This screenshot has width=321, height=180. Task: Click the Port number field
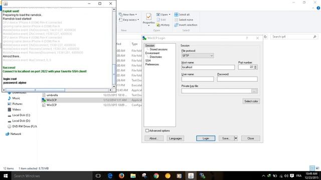pos(246,67)
